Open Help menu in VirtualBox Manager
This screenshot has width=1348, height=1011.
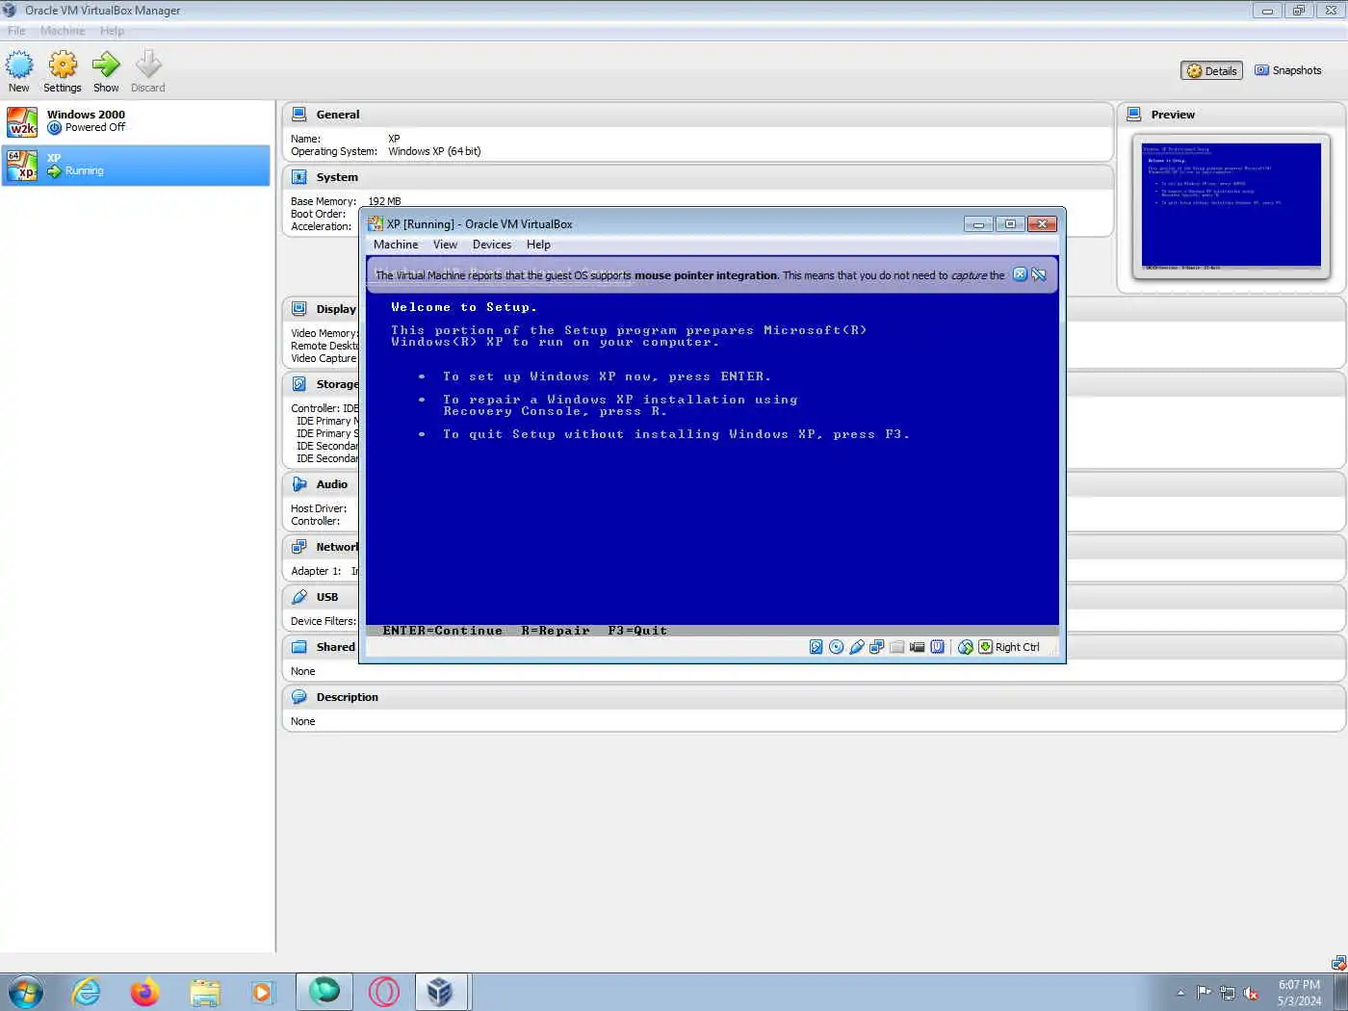point(112,31)
